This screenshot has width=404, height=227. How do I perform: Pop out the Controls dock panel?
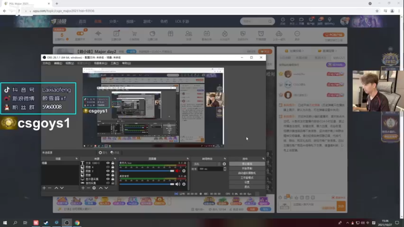click(263, 159)
